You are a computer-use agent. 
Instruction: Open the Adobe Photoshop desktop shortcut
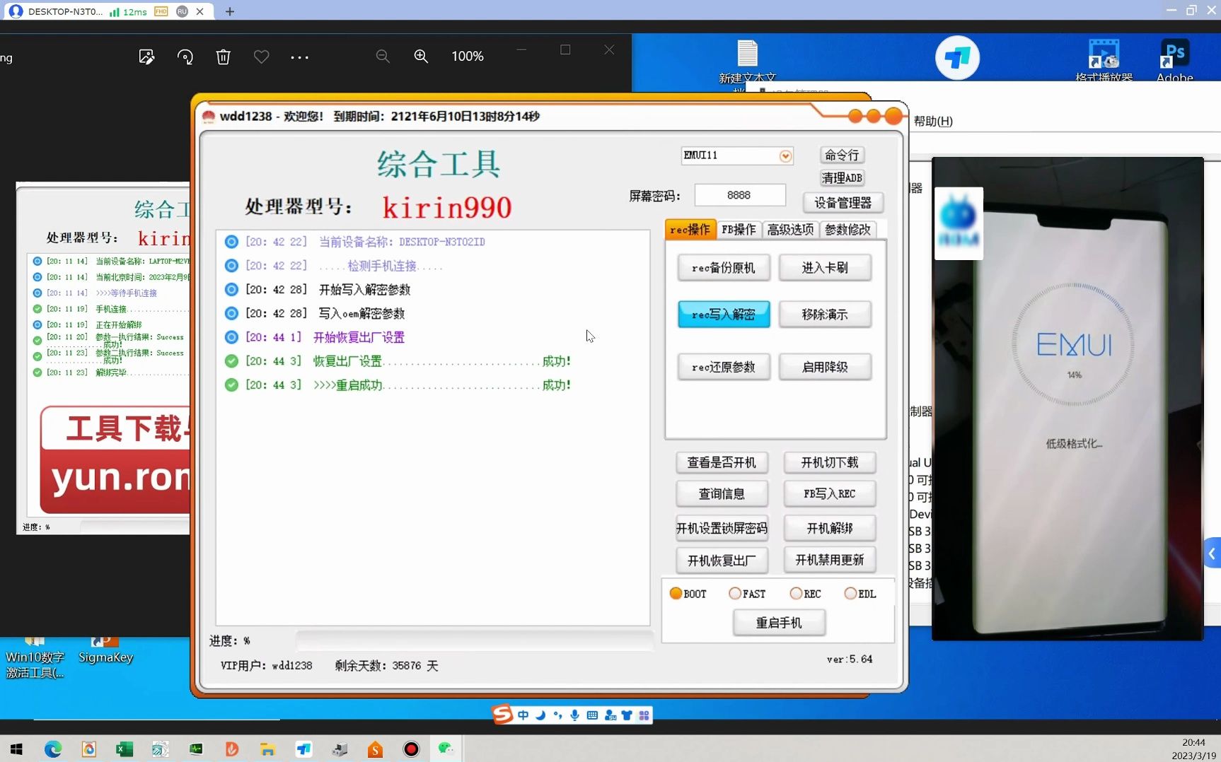click(x=1174, y=61)
